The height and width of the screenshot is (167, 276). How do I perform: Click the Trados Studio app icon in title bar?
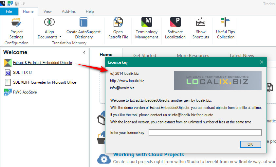[x=3, y=3]
